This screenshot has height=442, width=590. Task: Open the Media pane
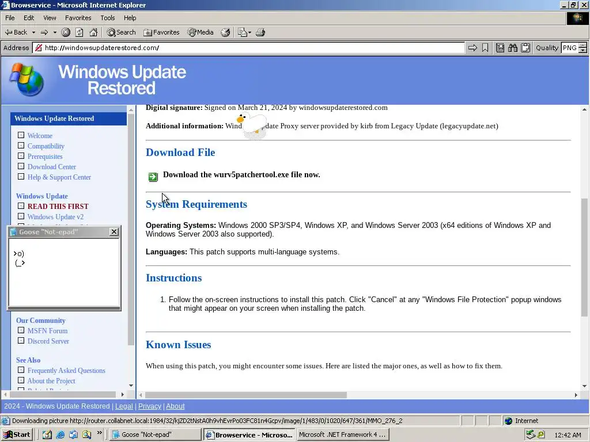click(201, 32)
